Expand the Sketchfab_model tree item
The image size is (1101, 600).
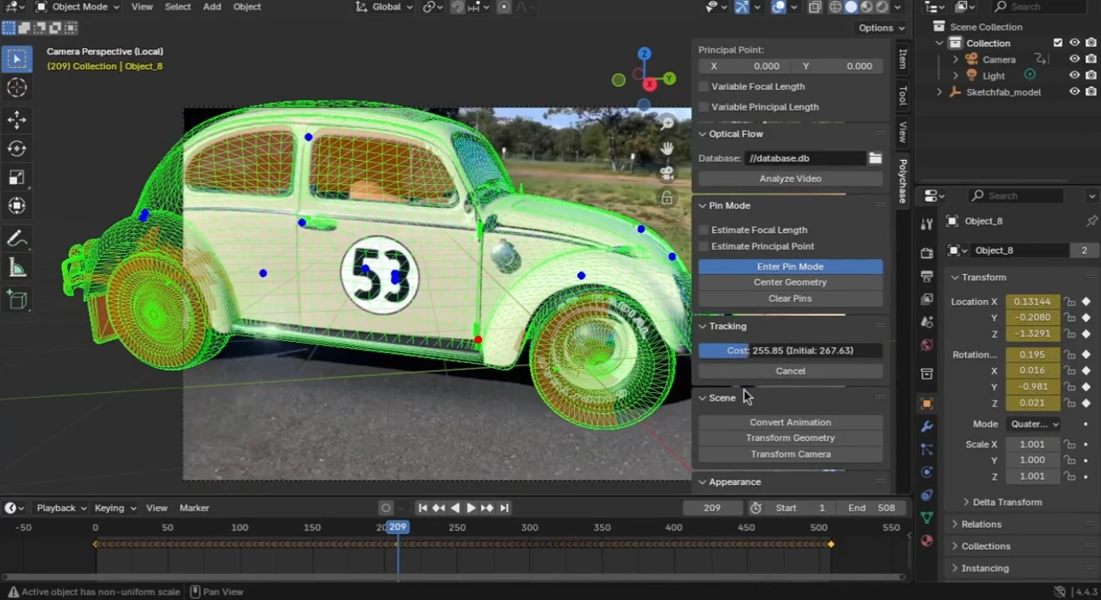point(939,92)
